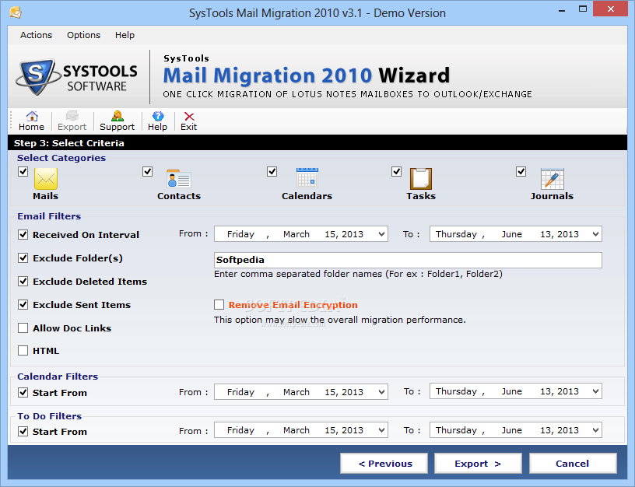Toggle Calendar Filters Start From checkbox
Image resolution: width=635 pixels, height=487 pixels.
[x=23, y=393]
